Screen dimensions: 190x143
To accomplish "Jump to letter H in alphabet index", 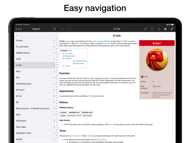I will click(56, 90).
